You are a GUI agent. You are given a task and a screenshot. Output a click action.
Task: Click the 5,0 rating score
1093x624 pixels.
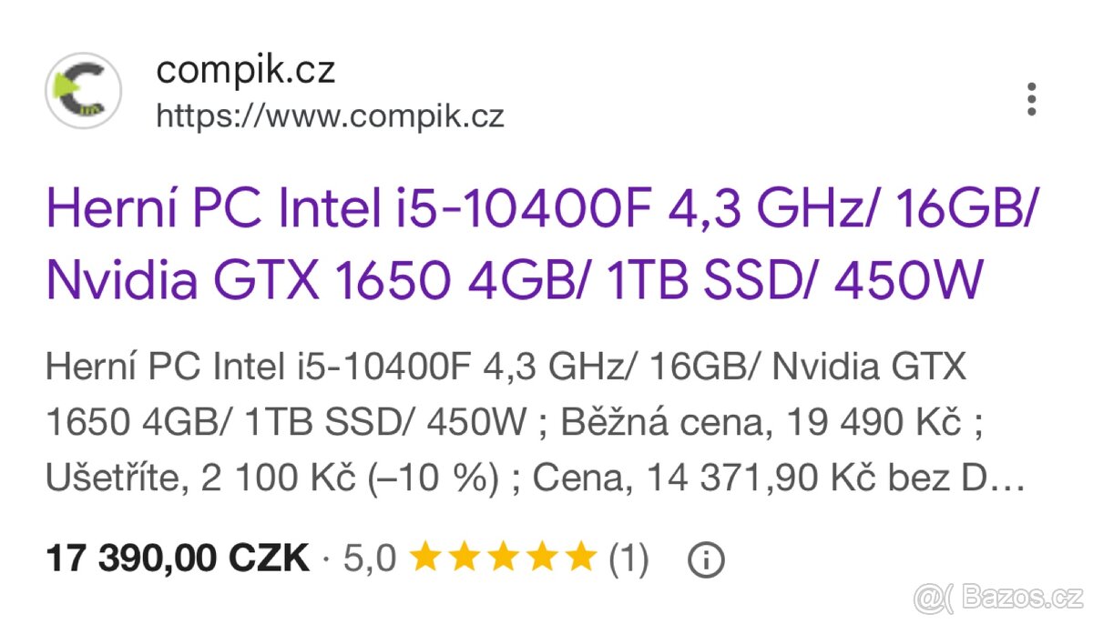point(370,556)
